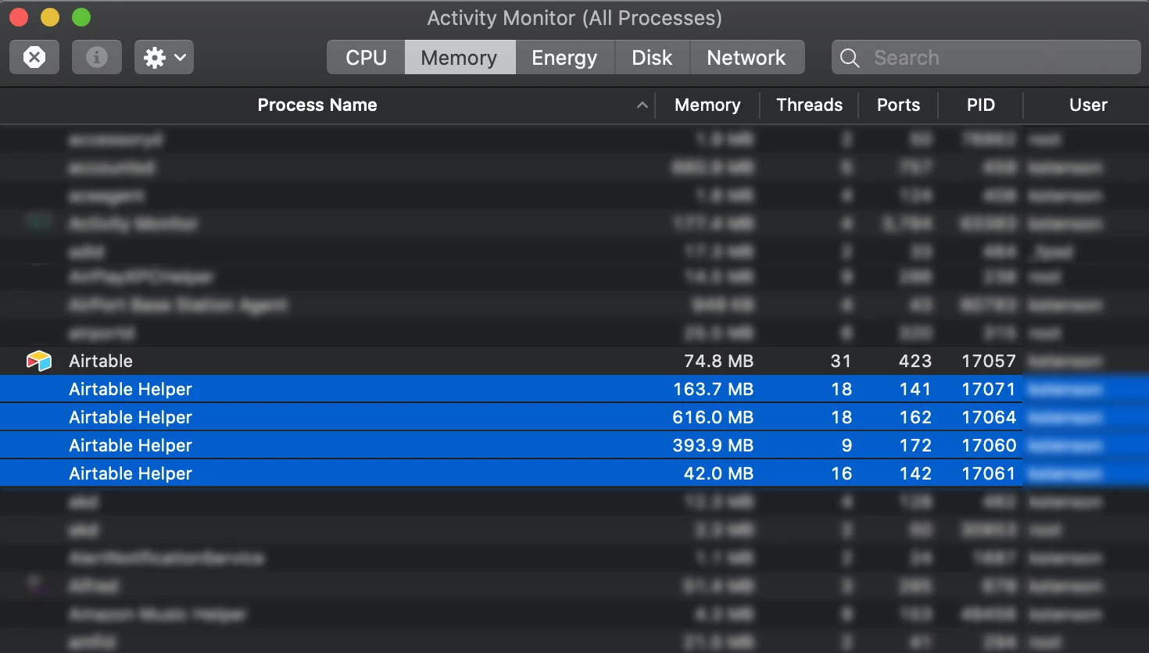Select Airtable Helper using 393.9 MB
The height and width of the screenshot is (653, 1149).
pyautogui.click(x=574, y=445)
